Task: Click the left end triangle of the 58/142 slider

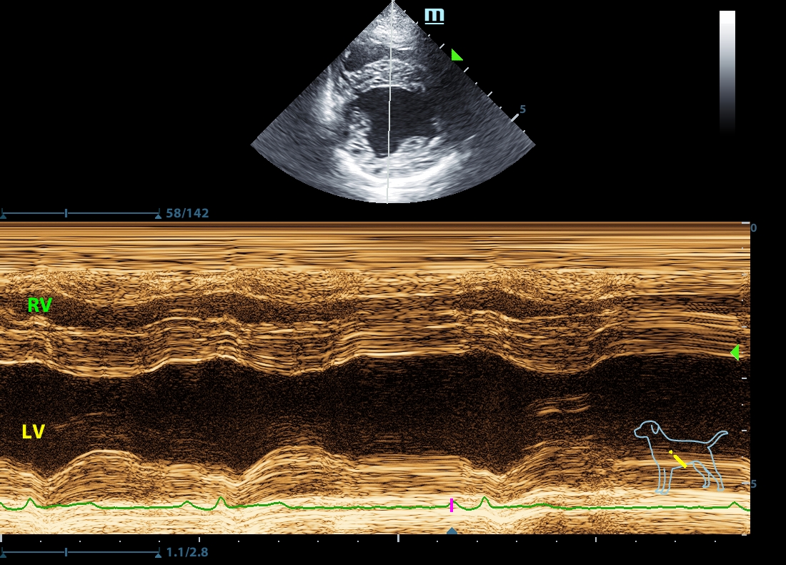Action: tap(3, 214)
